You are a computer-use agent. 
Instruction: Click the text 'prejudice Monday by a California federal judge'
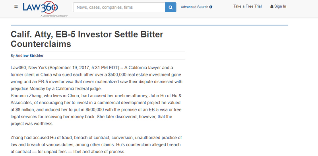(55, 89)
